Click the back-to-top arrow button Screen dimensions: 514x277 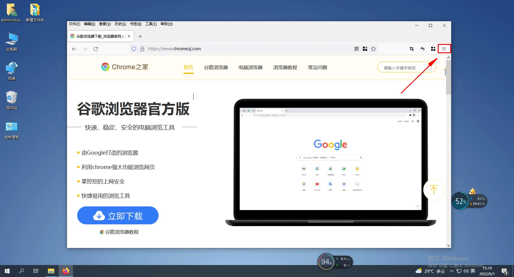tap(434, 190)
